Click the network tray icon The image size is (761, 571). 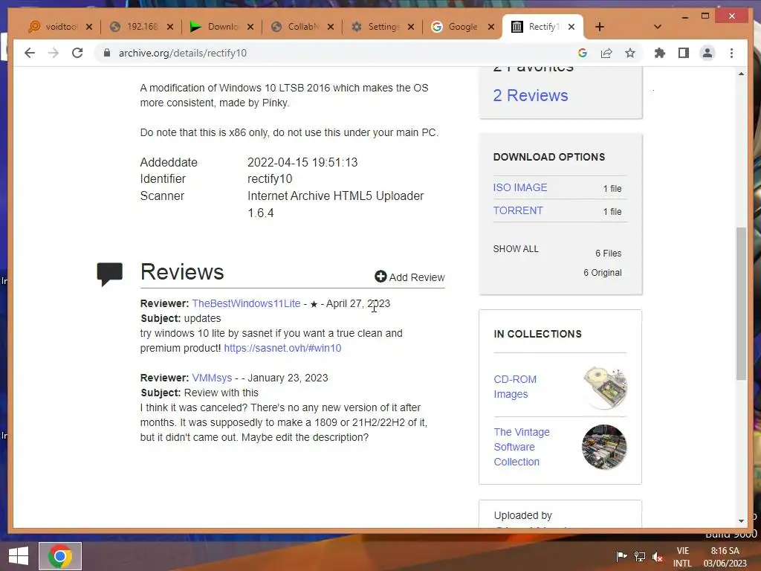[640, 556]
